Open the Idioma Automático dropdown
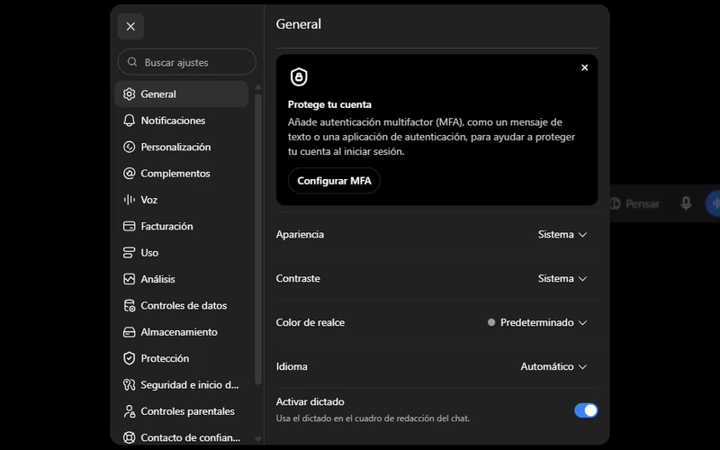This screenshot has height=450, width=720. tap(553, 366)
